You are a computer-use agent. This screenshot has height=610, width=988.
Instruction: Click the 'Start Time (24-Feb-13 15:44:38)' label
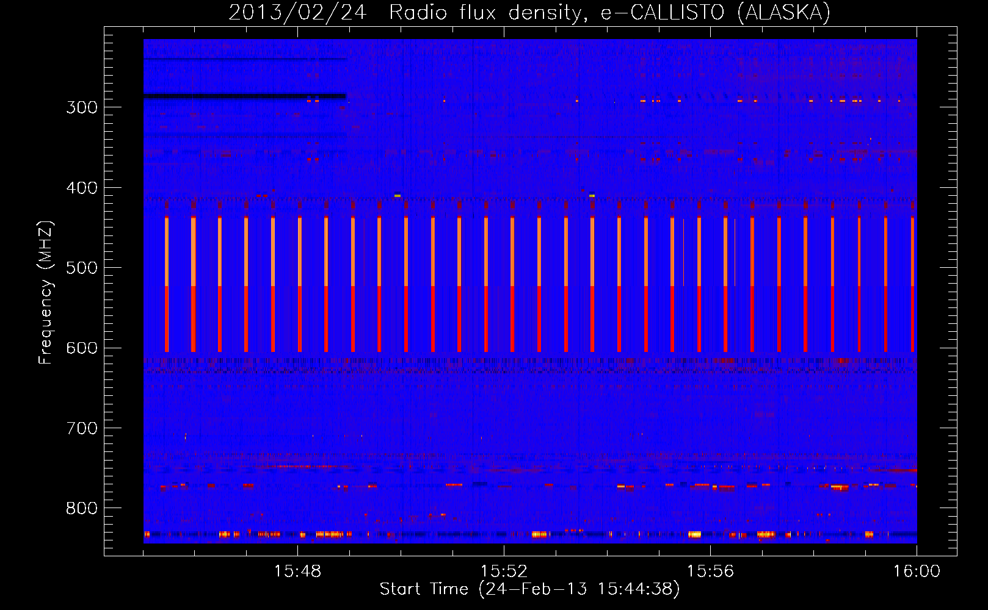pyautogui.click(x=529, y=589)
